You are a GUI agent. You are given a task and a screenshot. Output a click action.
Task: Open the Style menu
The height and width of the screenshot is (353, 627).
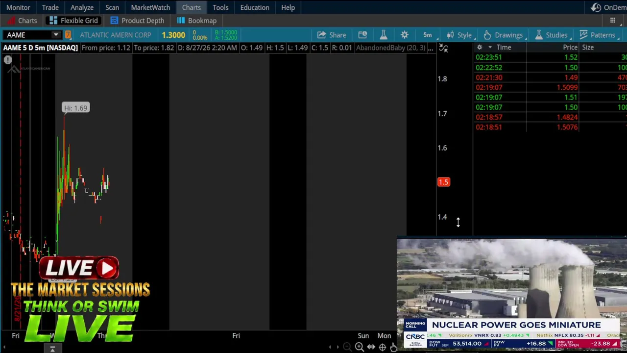point(459,35)
